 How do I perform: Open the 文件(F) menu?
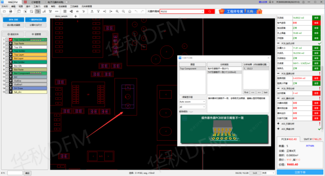(5, 6)
